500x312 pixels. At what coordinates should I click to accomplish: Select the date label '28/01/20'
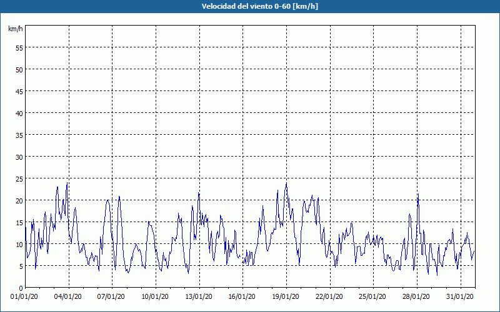[x=416, y=297]
